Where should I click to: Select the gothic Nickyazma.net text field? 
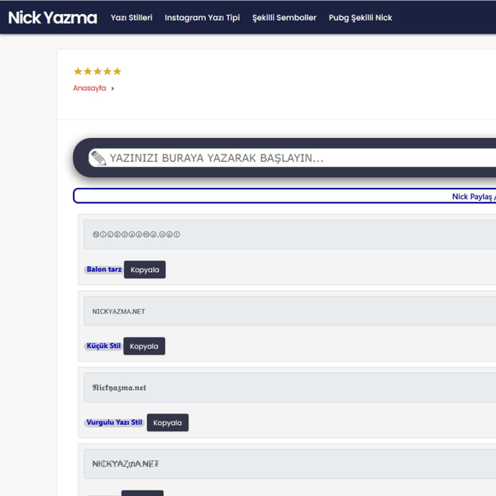click(289, 388)
